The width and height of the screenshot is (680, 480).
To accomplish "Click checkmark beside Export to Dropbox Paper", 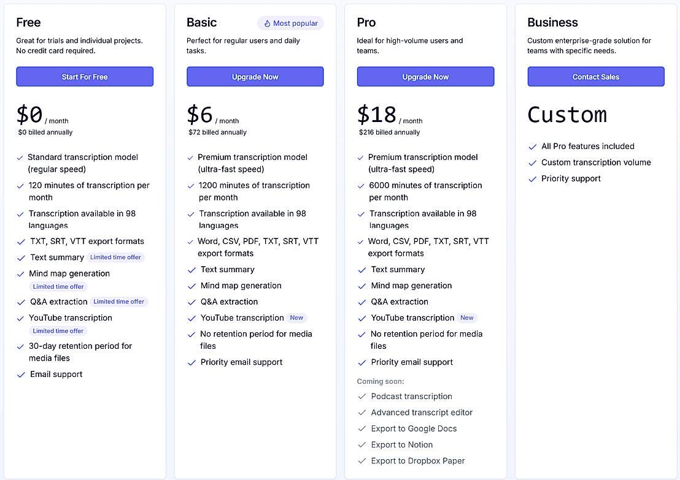I will [362, 461].
